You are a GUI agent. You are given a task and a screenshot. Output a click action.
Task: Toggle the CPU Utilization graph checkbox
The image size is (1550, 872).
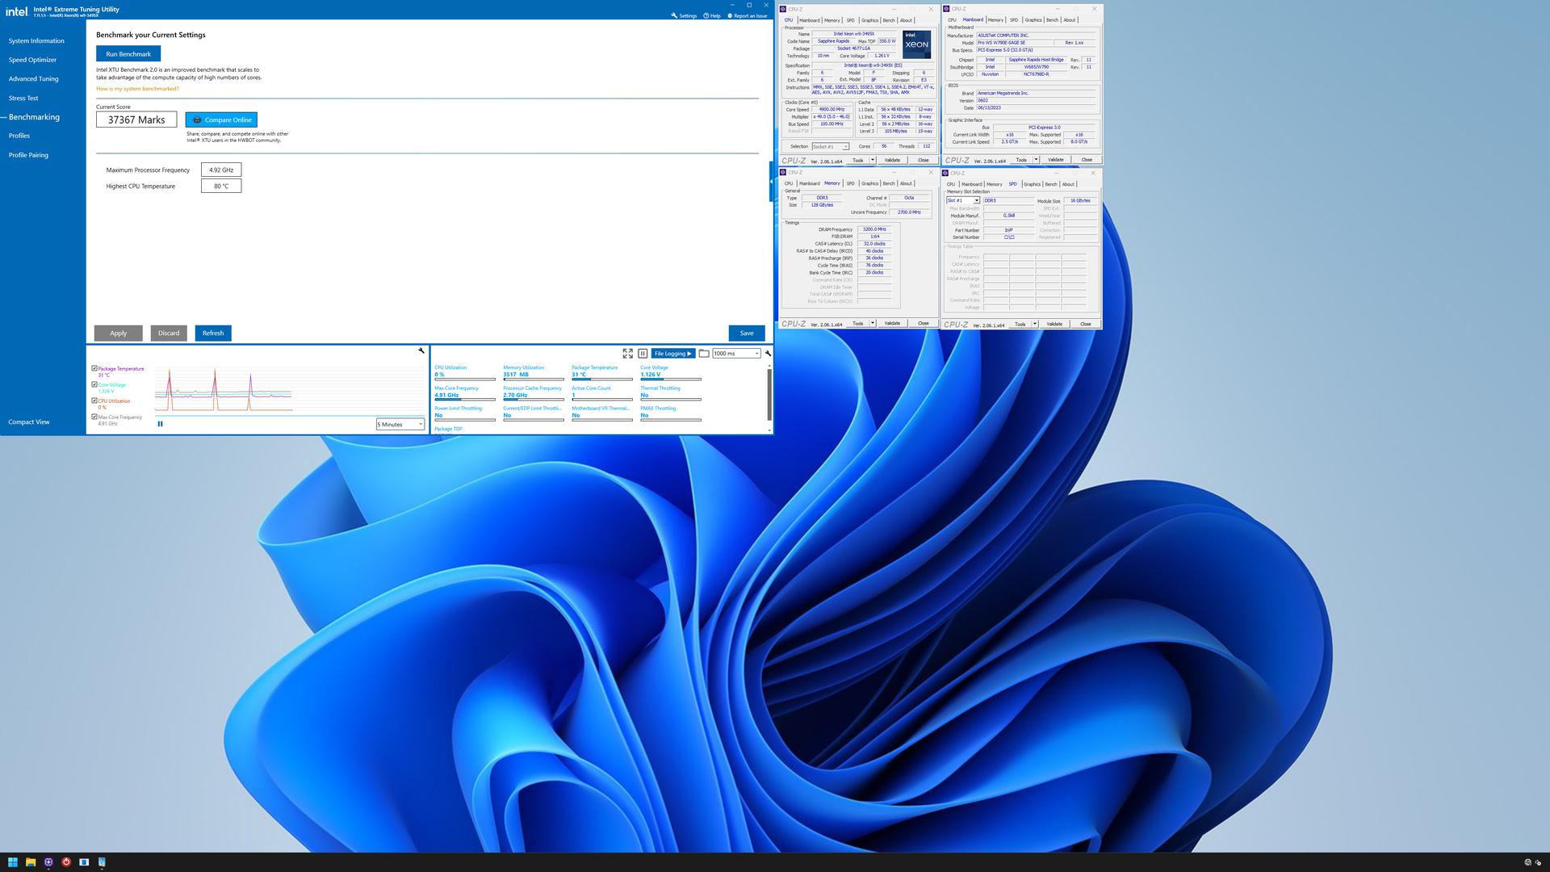pyautogui.click(x=94, y=400)
